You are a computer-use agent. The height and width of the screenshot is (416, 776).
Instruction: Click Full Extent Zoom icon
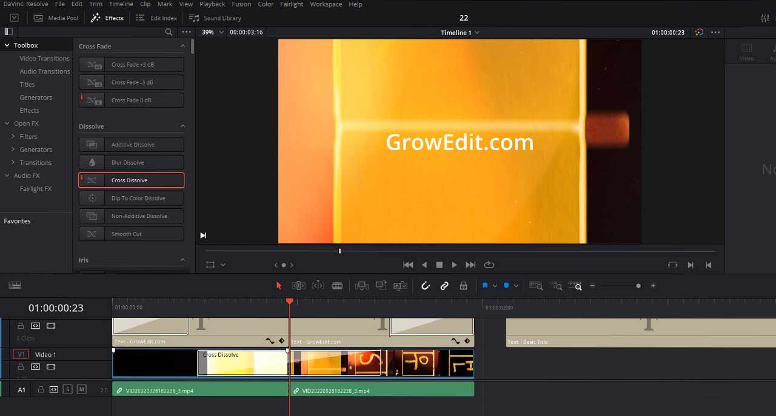tap(536, 286)
